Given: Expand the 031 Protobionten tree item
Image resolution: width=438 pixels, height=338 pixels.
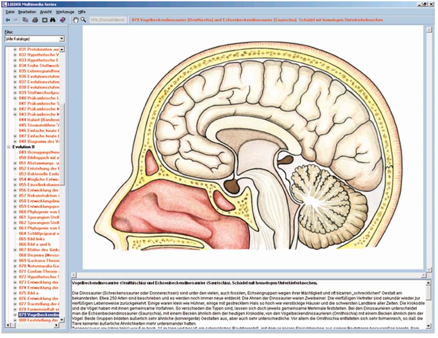Looking at the screenshot, I should (x=15, y=50).
